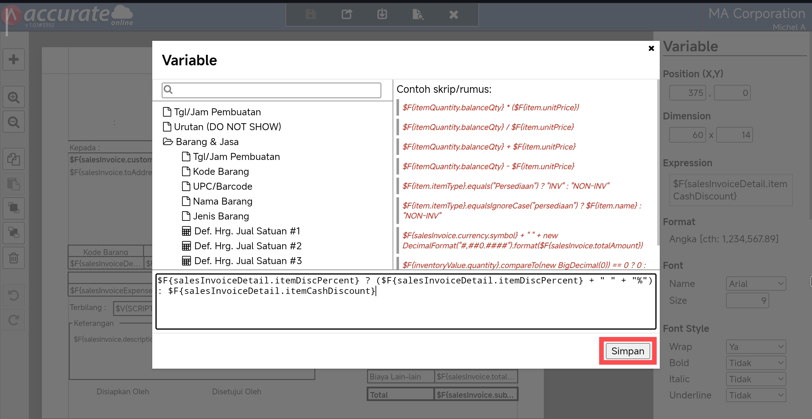This screenshot has width=812, height=419.
Task: Open the Font Name Arial dropdown
Action: click(x=756, y=284)
